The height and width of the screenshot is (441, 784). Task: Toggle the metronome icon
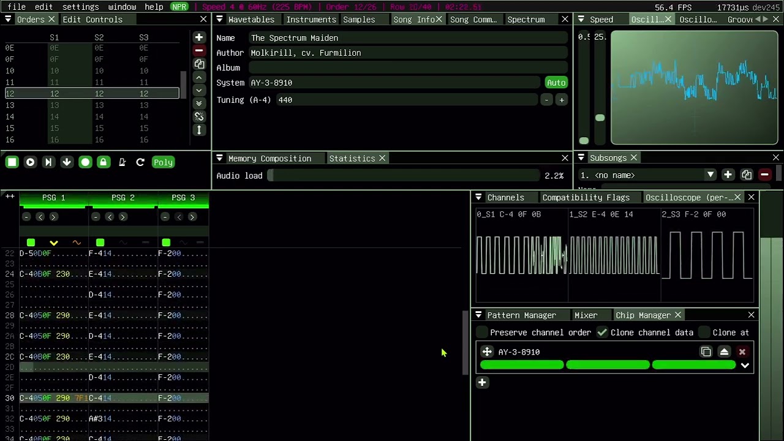click(x=122, y=162)
